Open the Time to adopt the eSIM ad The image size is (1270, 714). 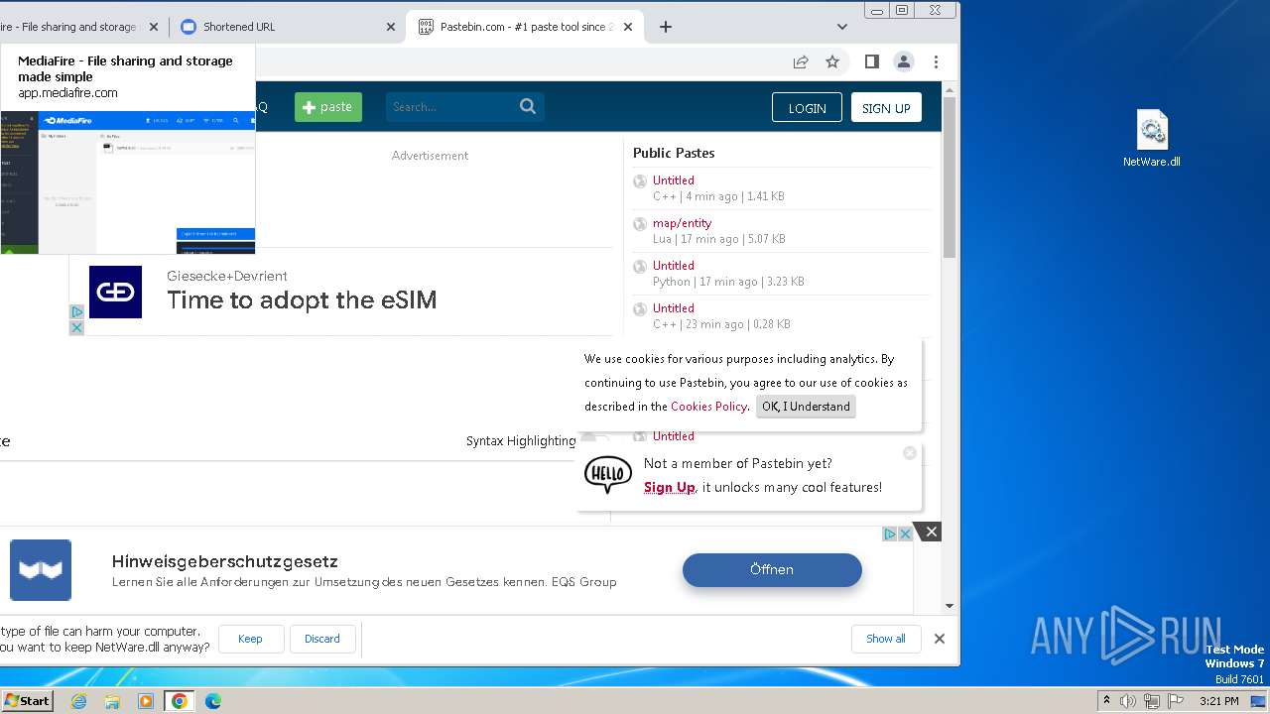point(302,300)
